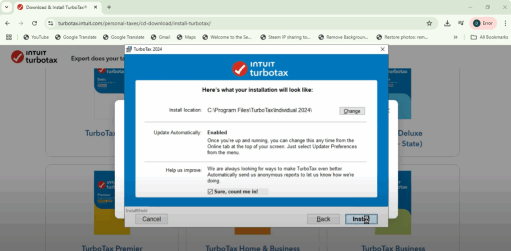Image resolution: width=511 pixels, height=251 pixels.
Task: Click the Intuit TurboTax website logo
Action: 34,57
